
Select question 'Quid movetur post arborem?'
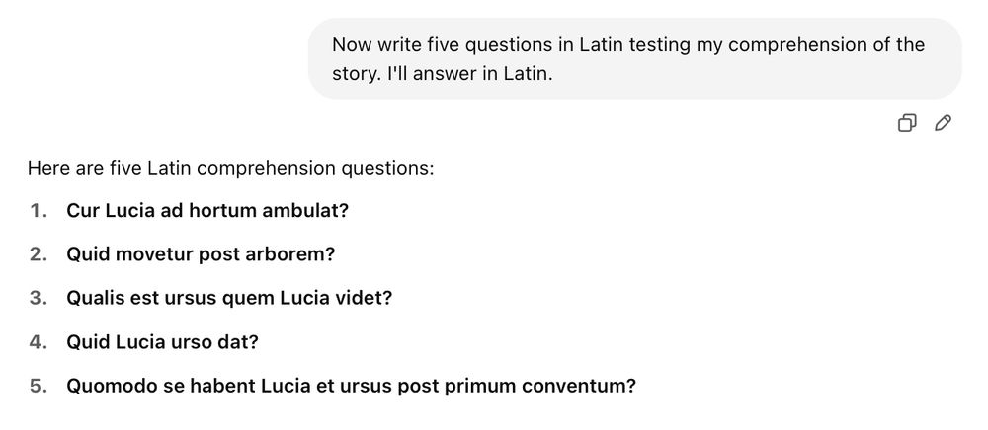[201, 254]
